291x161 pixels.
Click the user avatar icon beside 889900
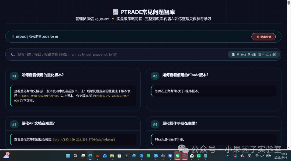tap(13, 37)
